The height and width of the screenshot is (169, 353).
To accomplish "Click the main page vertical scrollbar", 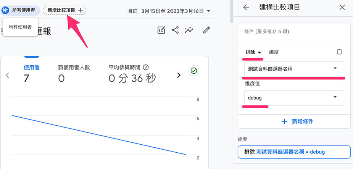I will point(232,11).
